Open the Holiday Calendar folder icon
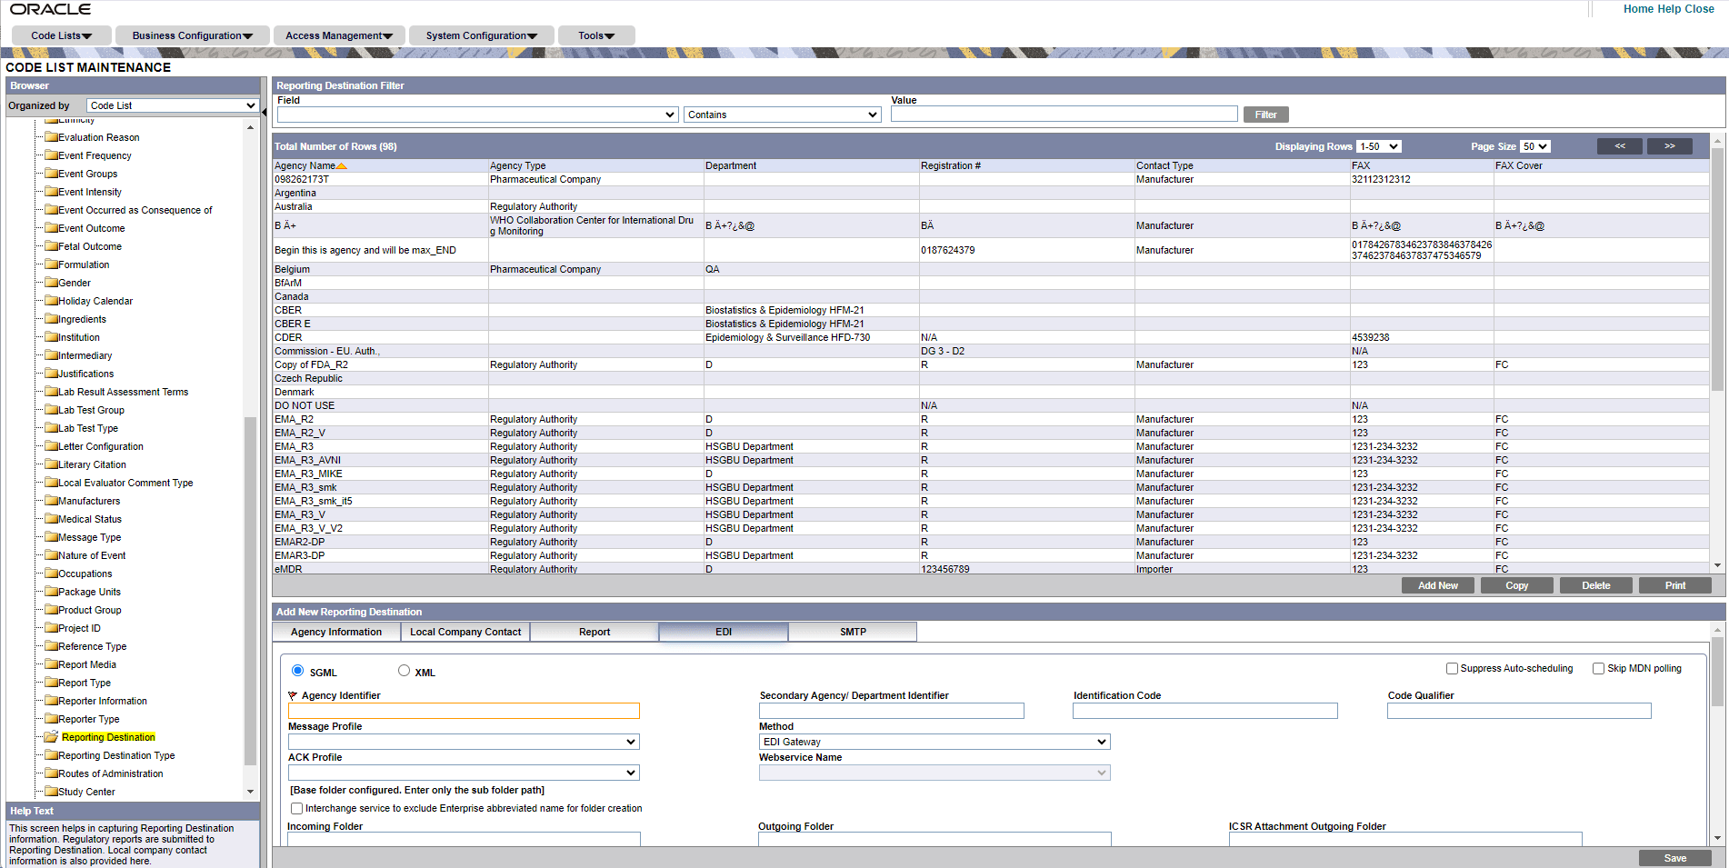The image size is (1729, 868). (x=52, y=301)
